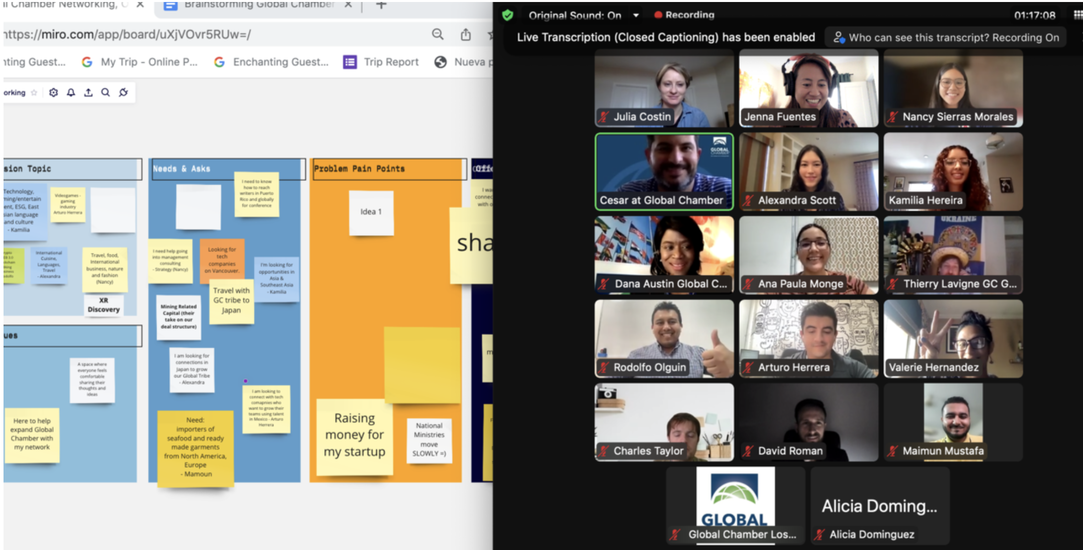The height and width of the screenshot is (550, 1083).
Task: Click the transcript person icon in Zoom
Action: coord(839,38)
